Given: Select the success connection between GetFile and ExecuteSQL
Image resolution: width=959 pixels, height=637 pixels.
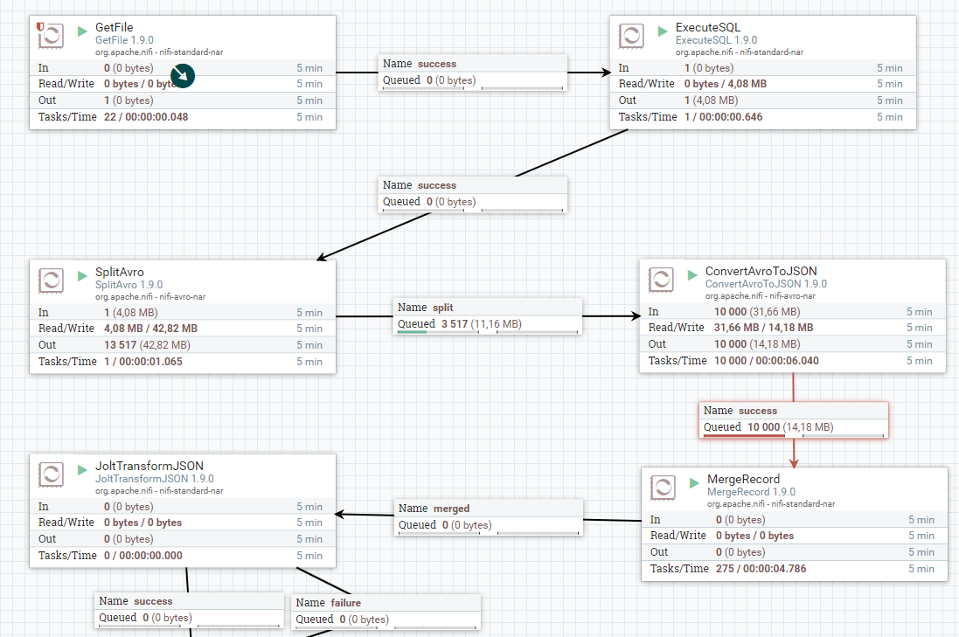Looking at the screenshot, I should pos(473,73).
